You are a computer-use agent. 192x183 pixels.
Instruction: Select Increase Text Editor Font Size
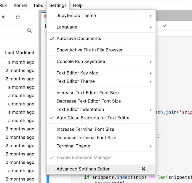click(101, 93)
